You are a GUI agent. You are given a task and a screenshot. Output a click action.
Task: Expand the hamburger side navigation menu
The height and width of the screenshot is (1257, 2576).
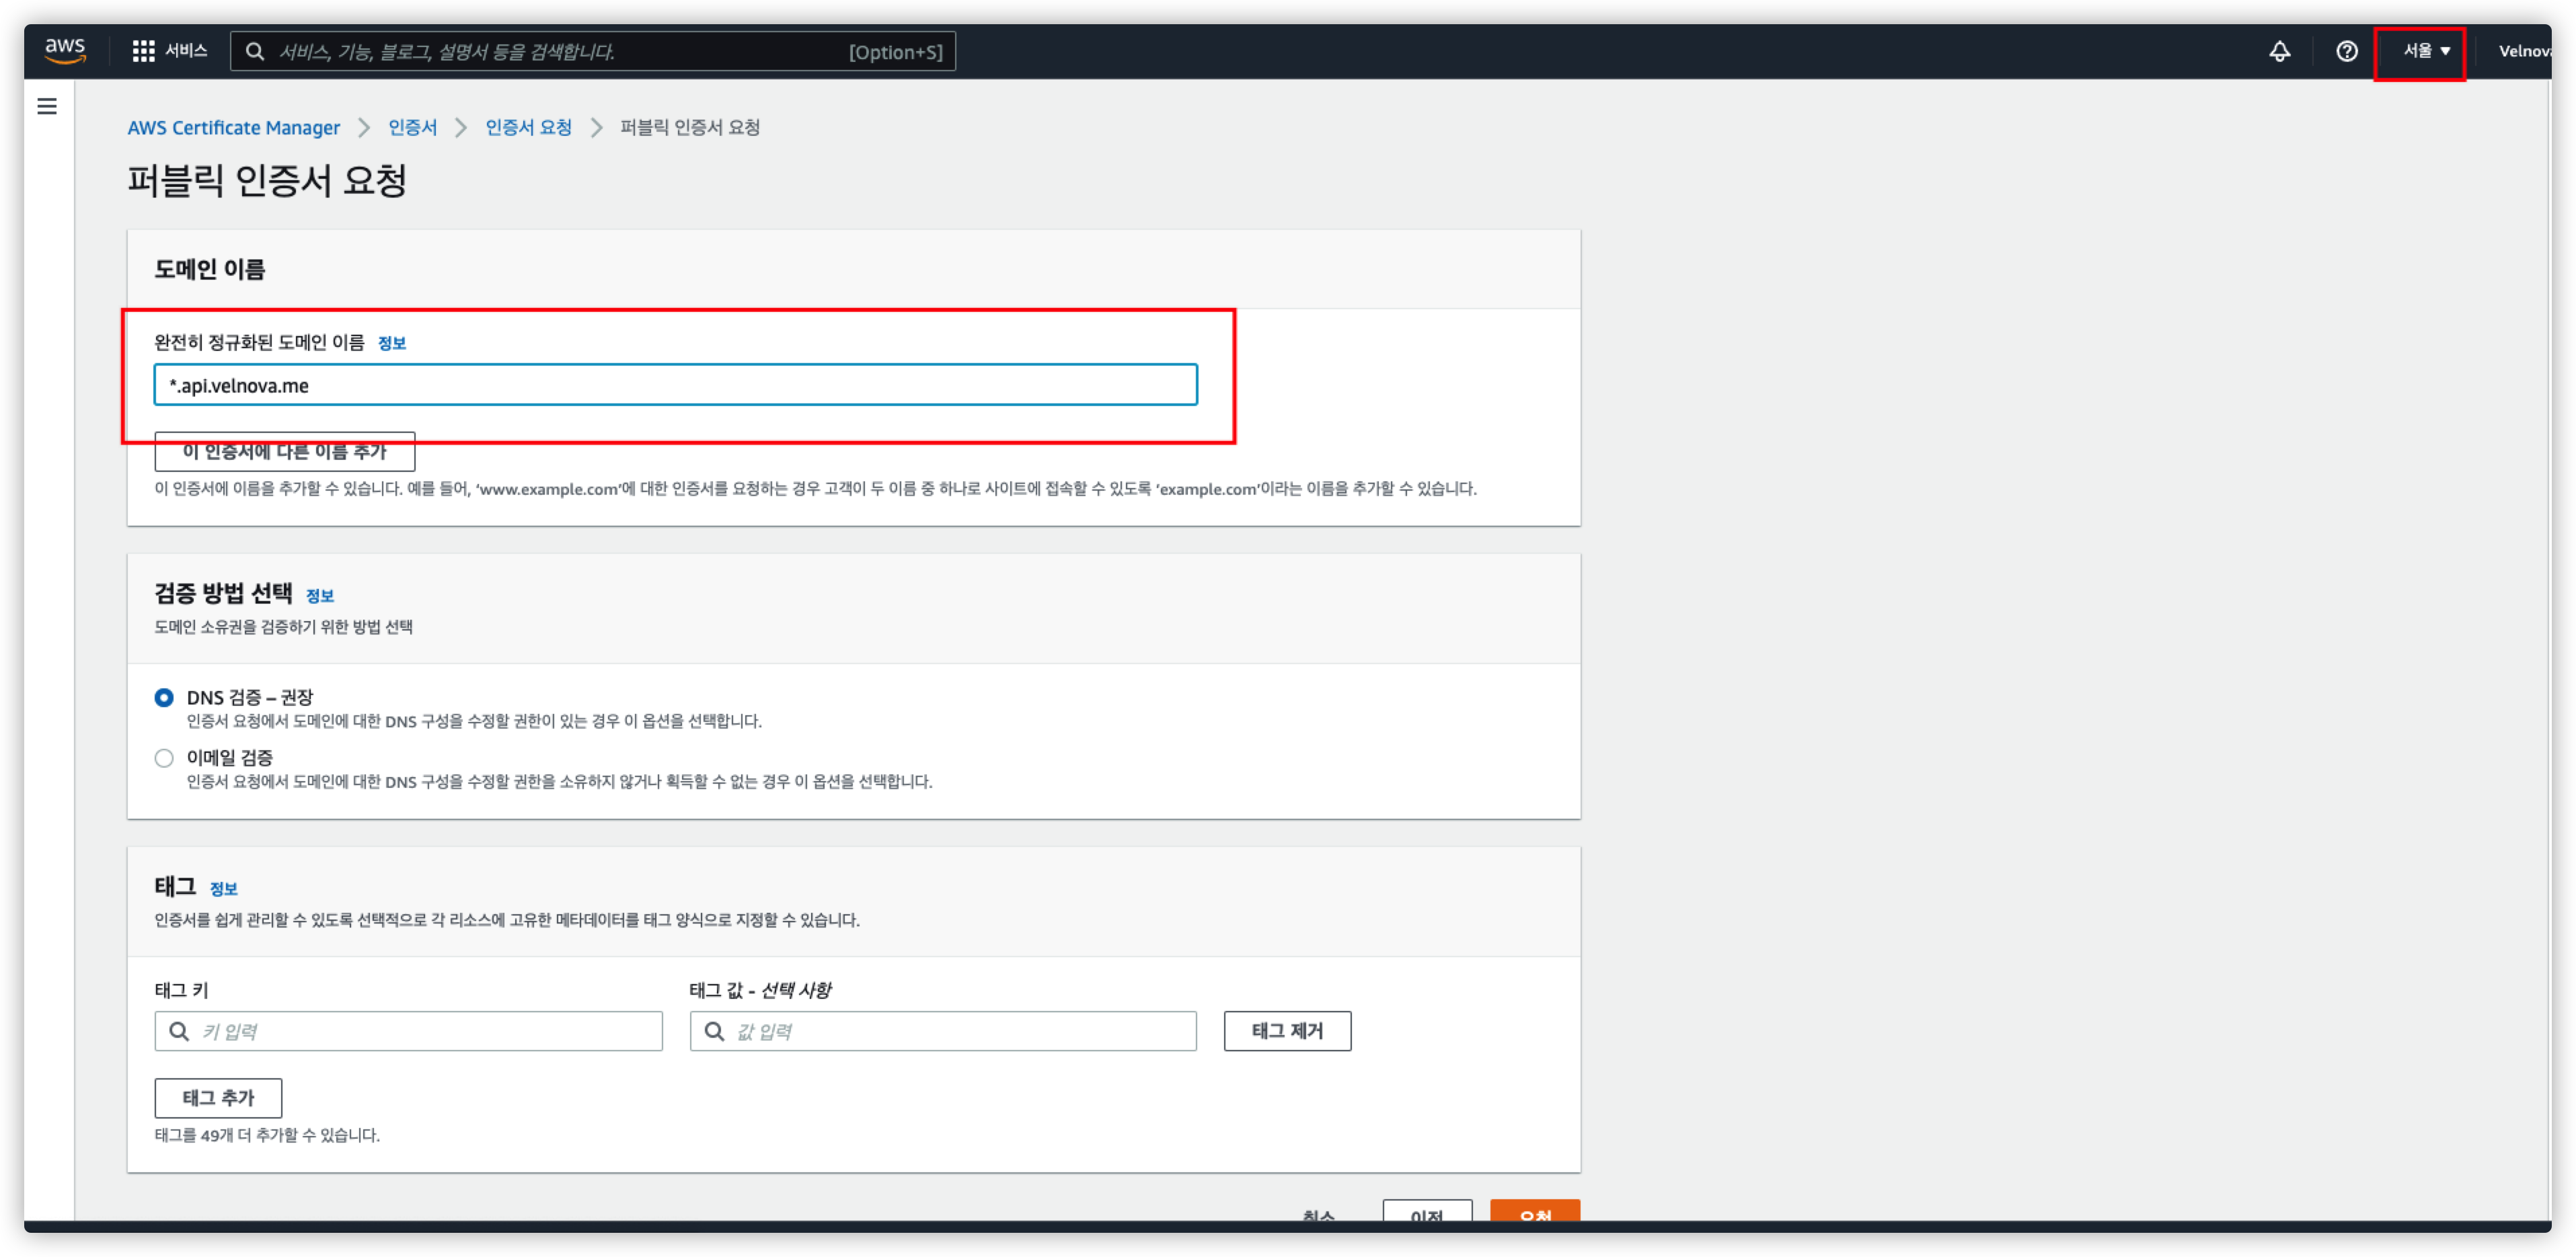[x=47, y=106]
